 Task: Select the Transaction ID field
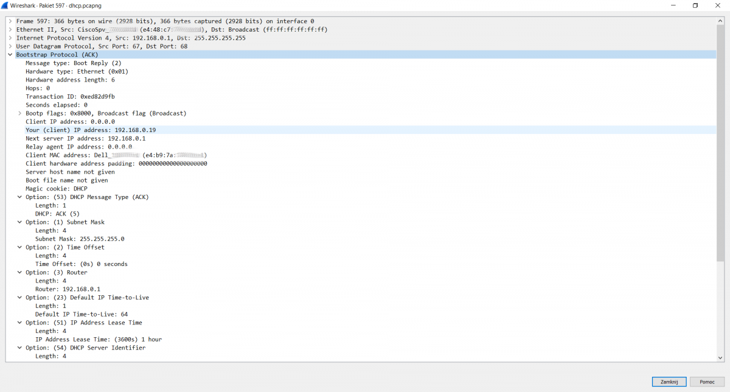pyautogui.click(x=70, y=97)
